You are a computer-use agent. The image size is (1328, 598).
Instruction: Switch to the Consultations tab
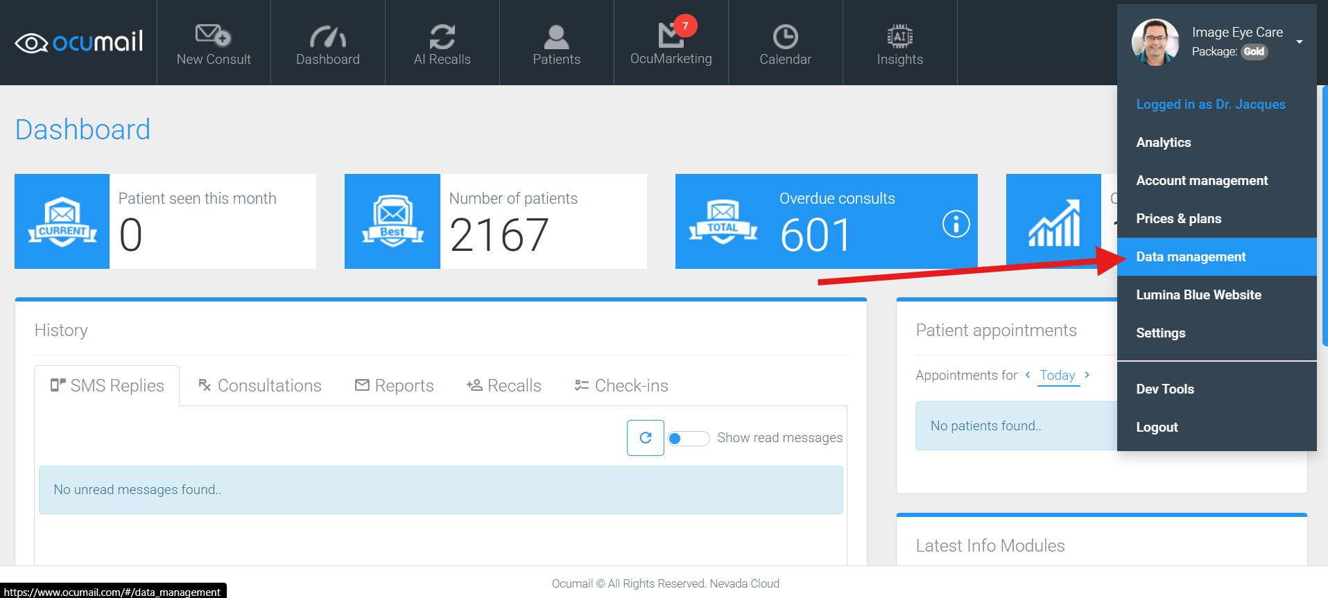[x=260, y=385]
